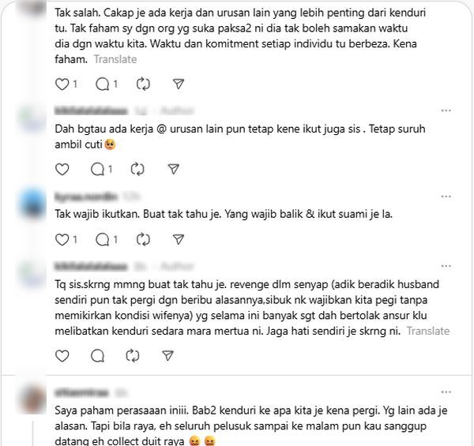Open more options for 'Saya paham perasaaan' comment

coord(446,392)
